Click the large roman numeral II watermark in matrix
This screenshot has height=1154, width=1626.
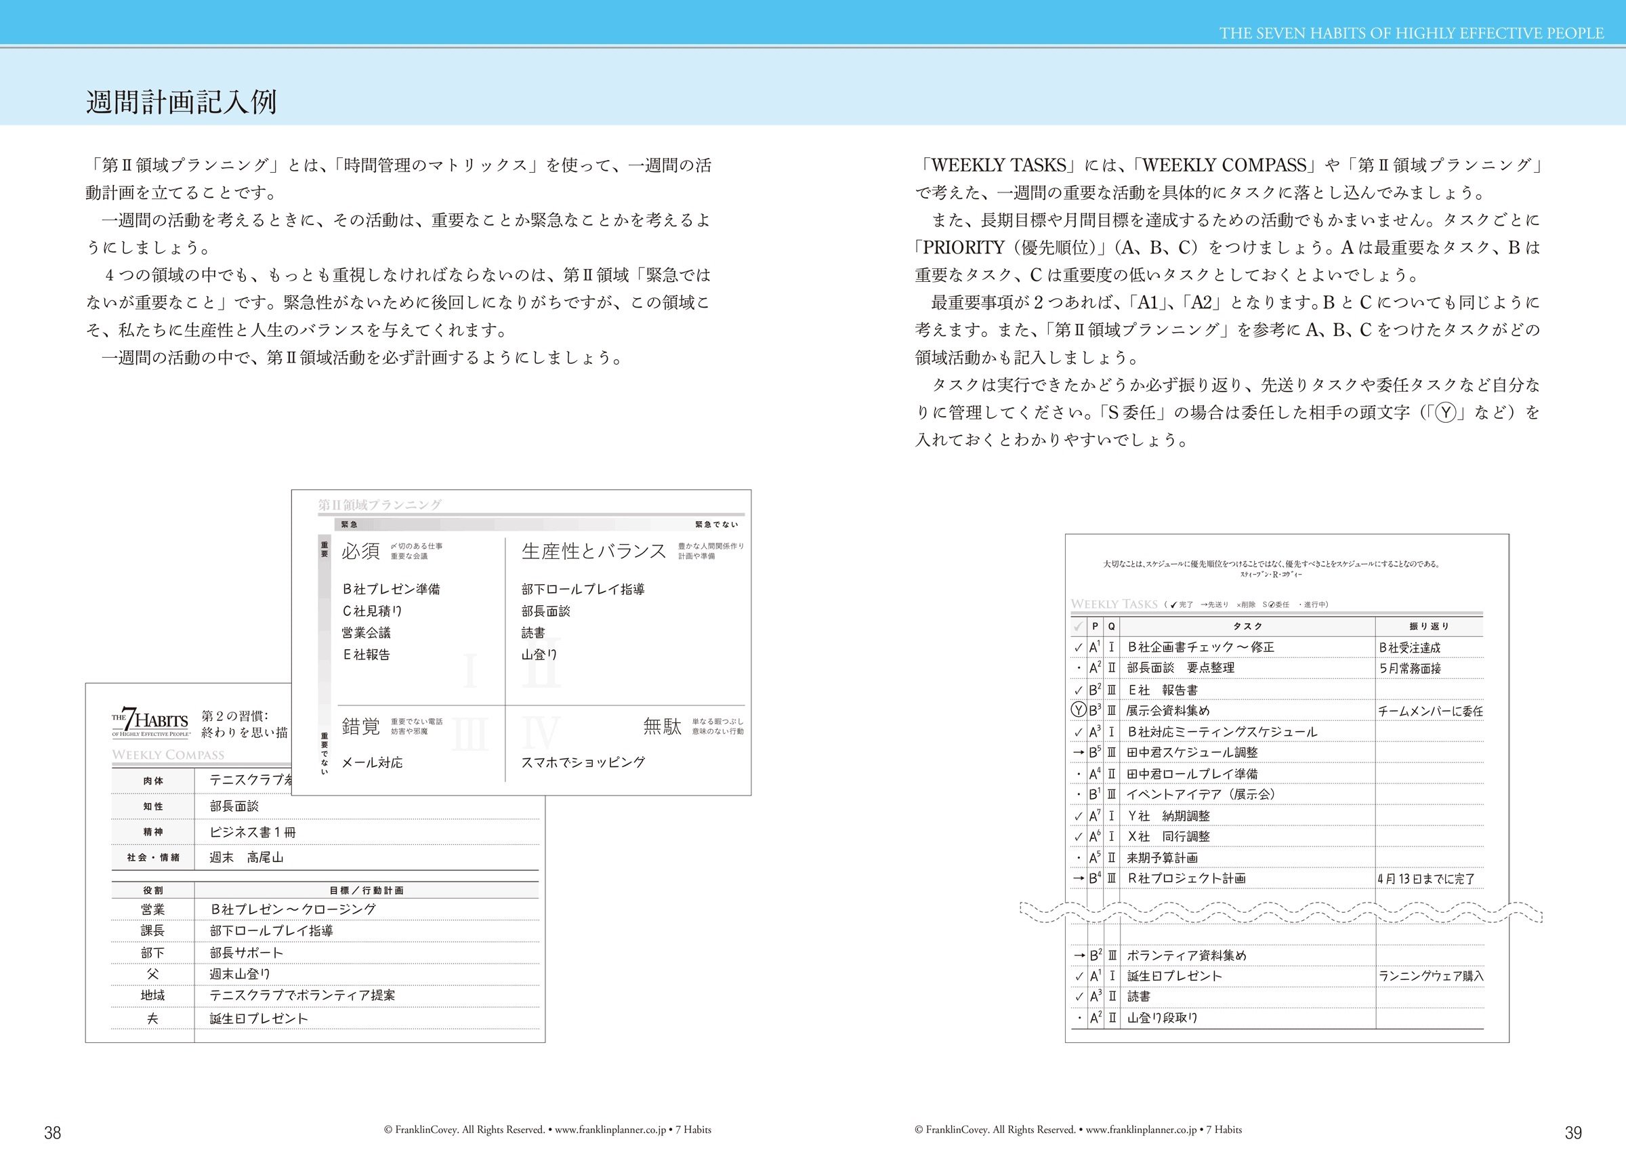(541, 663)
